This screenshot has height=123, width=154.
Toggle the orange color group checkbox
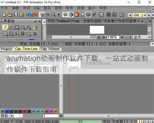tap(56, 111)
